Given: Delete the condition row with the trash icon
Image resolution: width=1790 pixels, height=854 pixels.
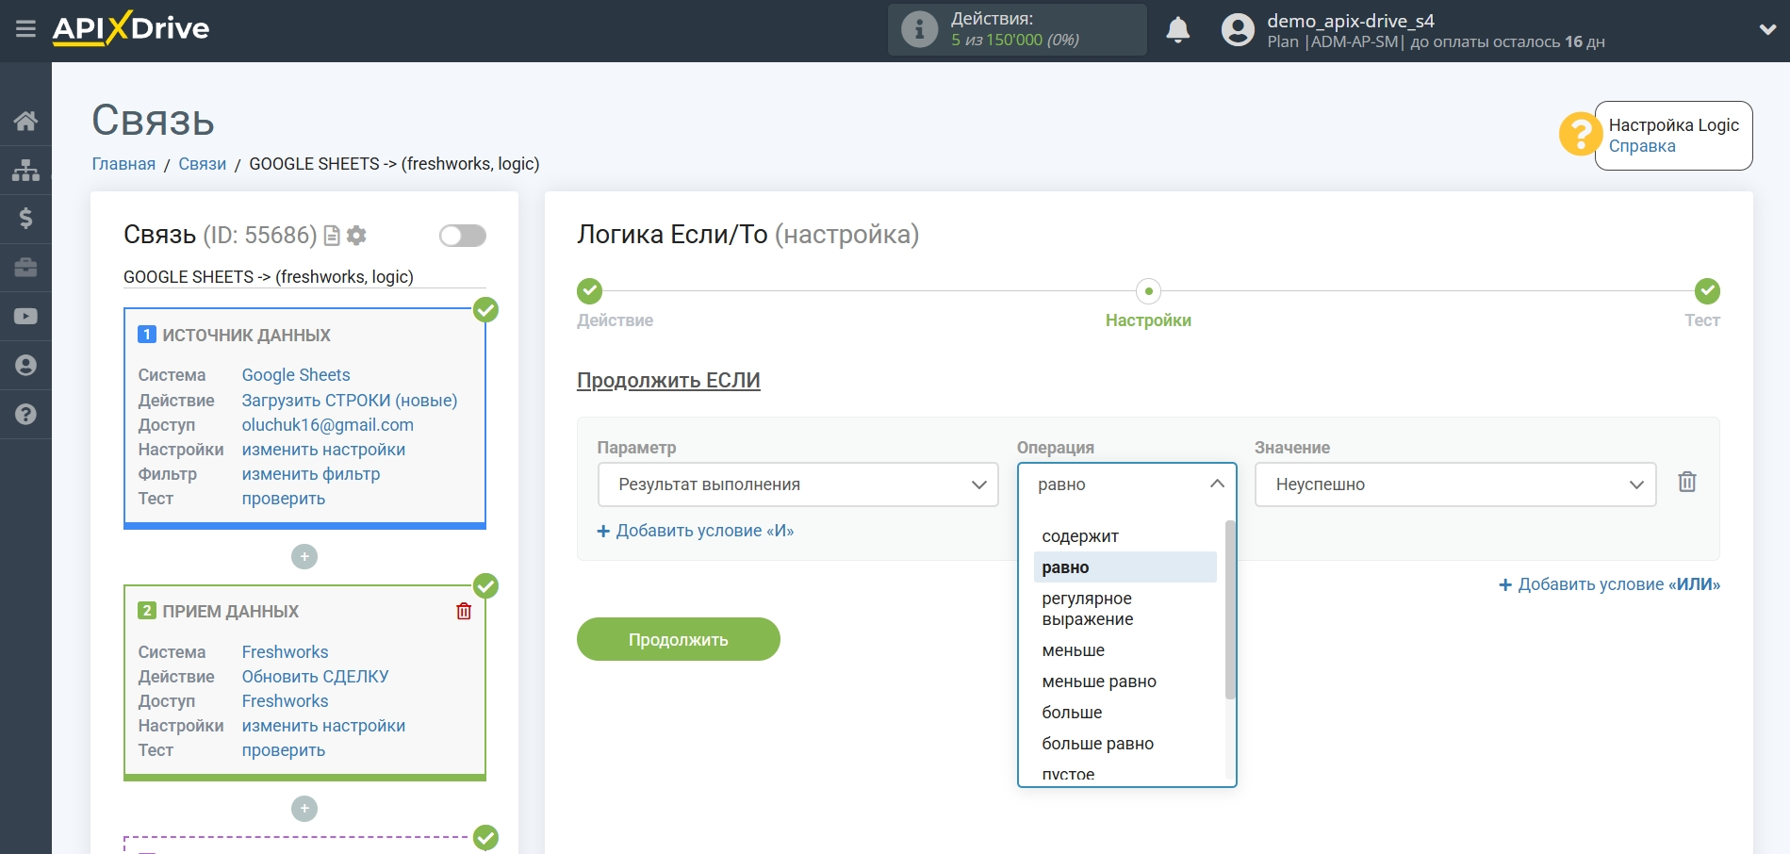Looking at the screenshot, I should point(1686,483).
